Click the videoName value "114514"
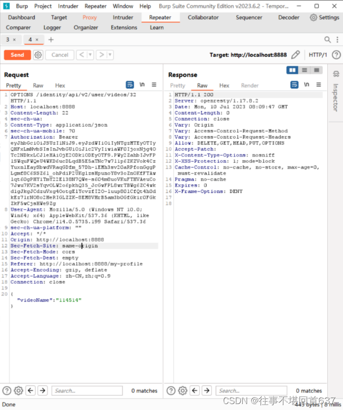 (x=69, y=300)
